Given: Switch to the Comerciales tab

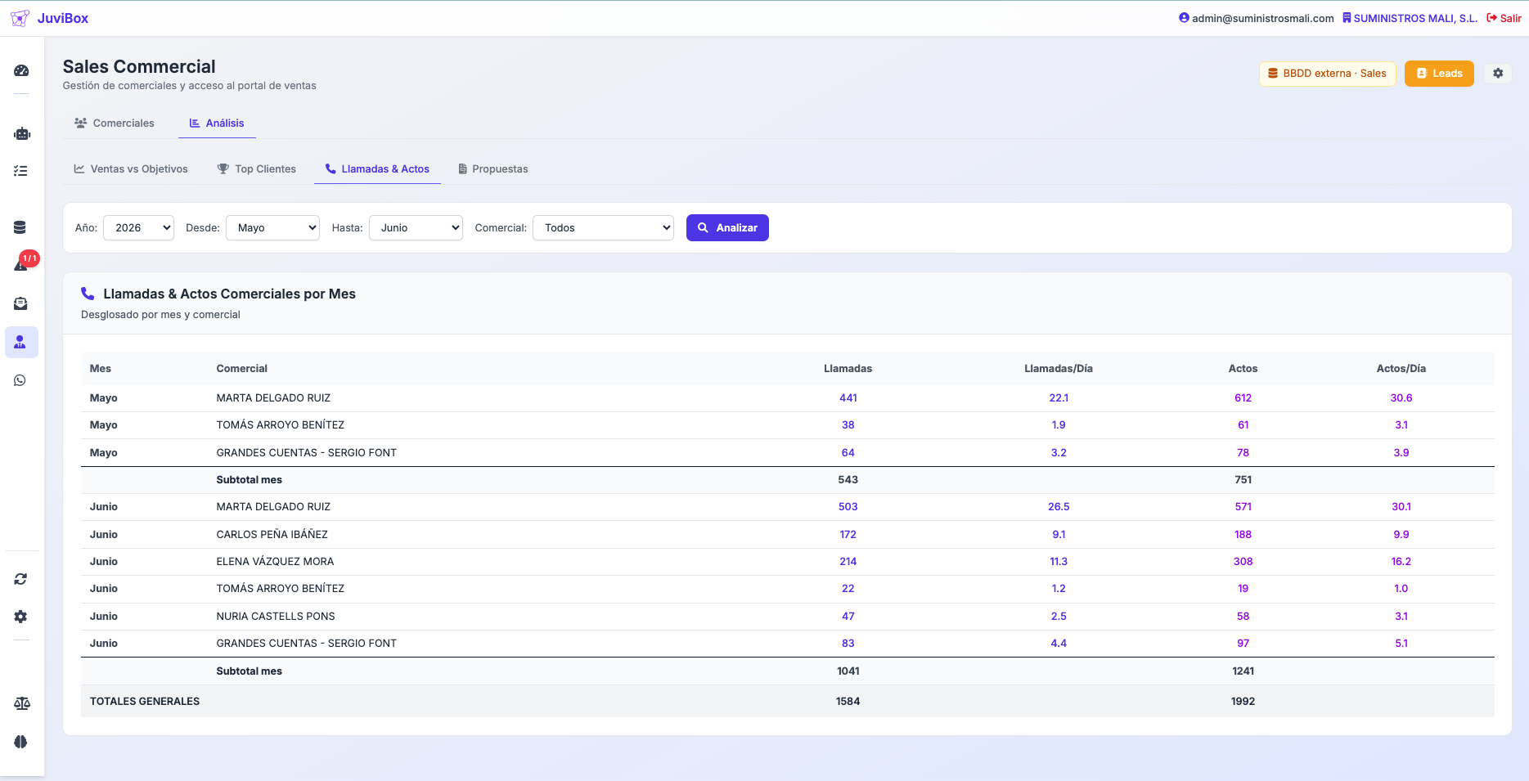Looking at the screenshot, I should point(115,123).
